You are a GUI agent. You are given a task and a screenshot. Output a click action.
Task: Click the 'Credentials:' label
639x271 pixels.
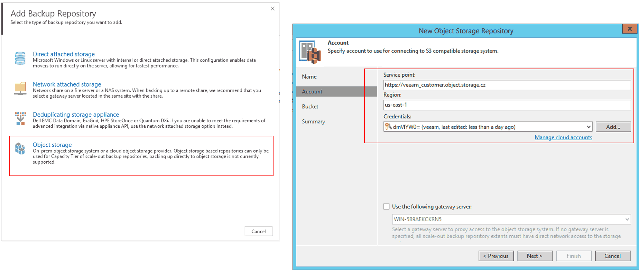click(397, 117)
